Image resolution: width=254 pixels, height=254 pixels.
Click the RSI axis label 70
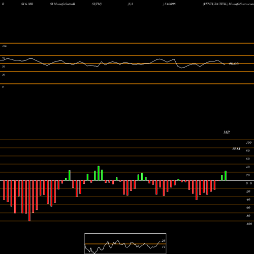tap(4, 58)
